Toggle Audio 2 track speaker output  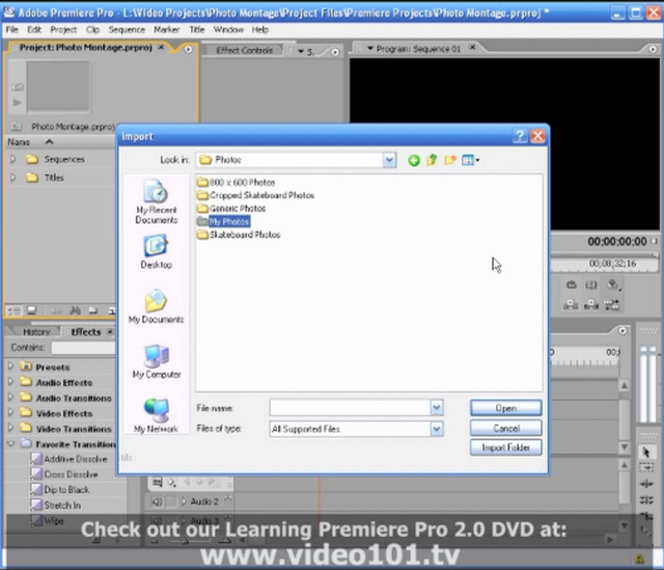click(156, 501)
